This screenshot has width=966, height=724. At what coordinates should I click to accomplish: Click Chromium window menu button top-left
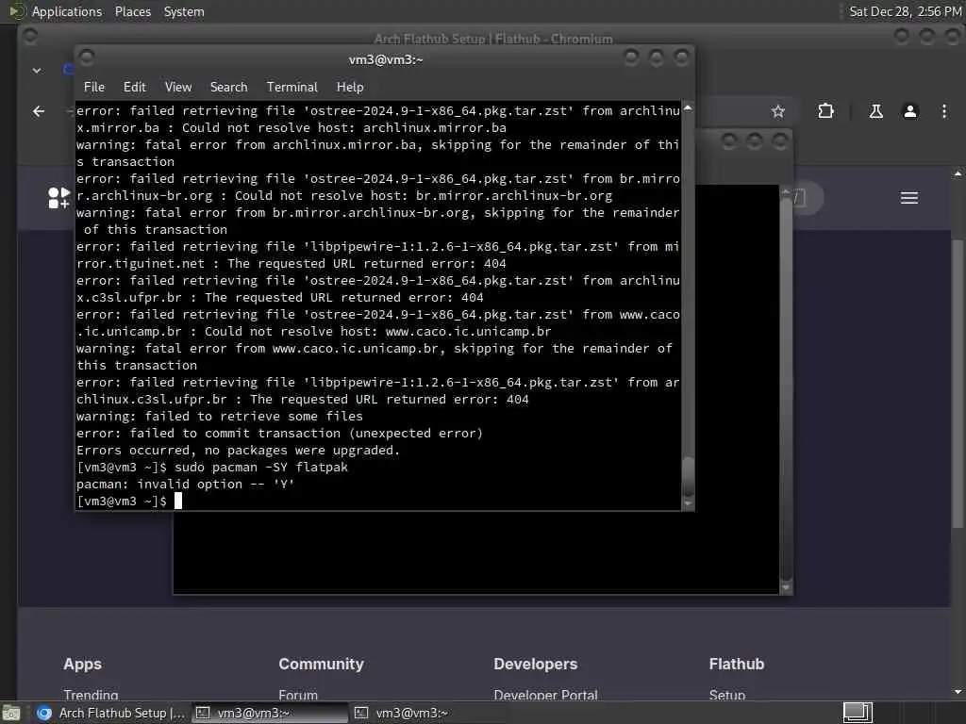[x=29, y=37]
